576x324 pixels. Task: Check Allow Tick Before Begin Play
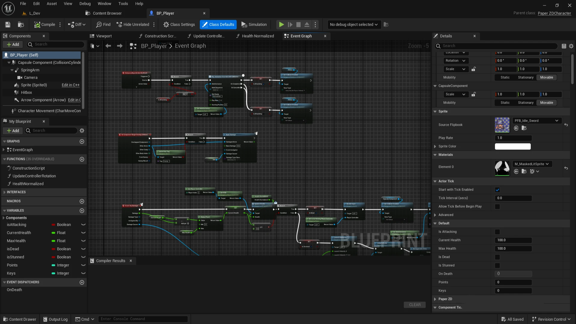coord(497,206)
